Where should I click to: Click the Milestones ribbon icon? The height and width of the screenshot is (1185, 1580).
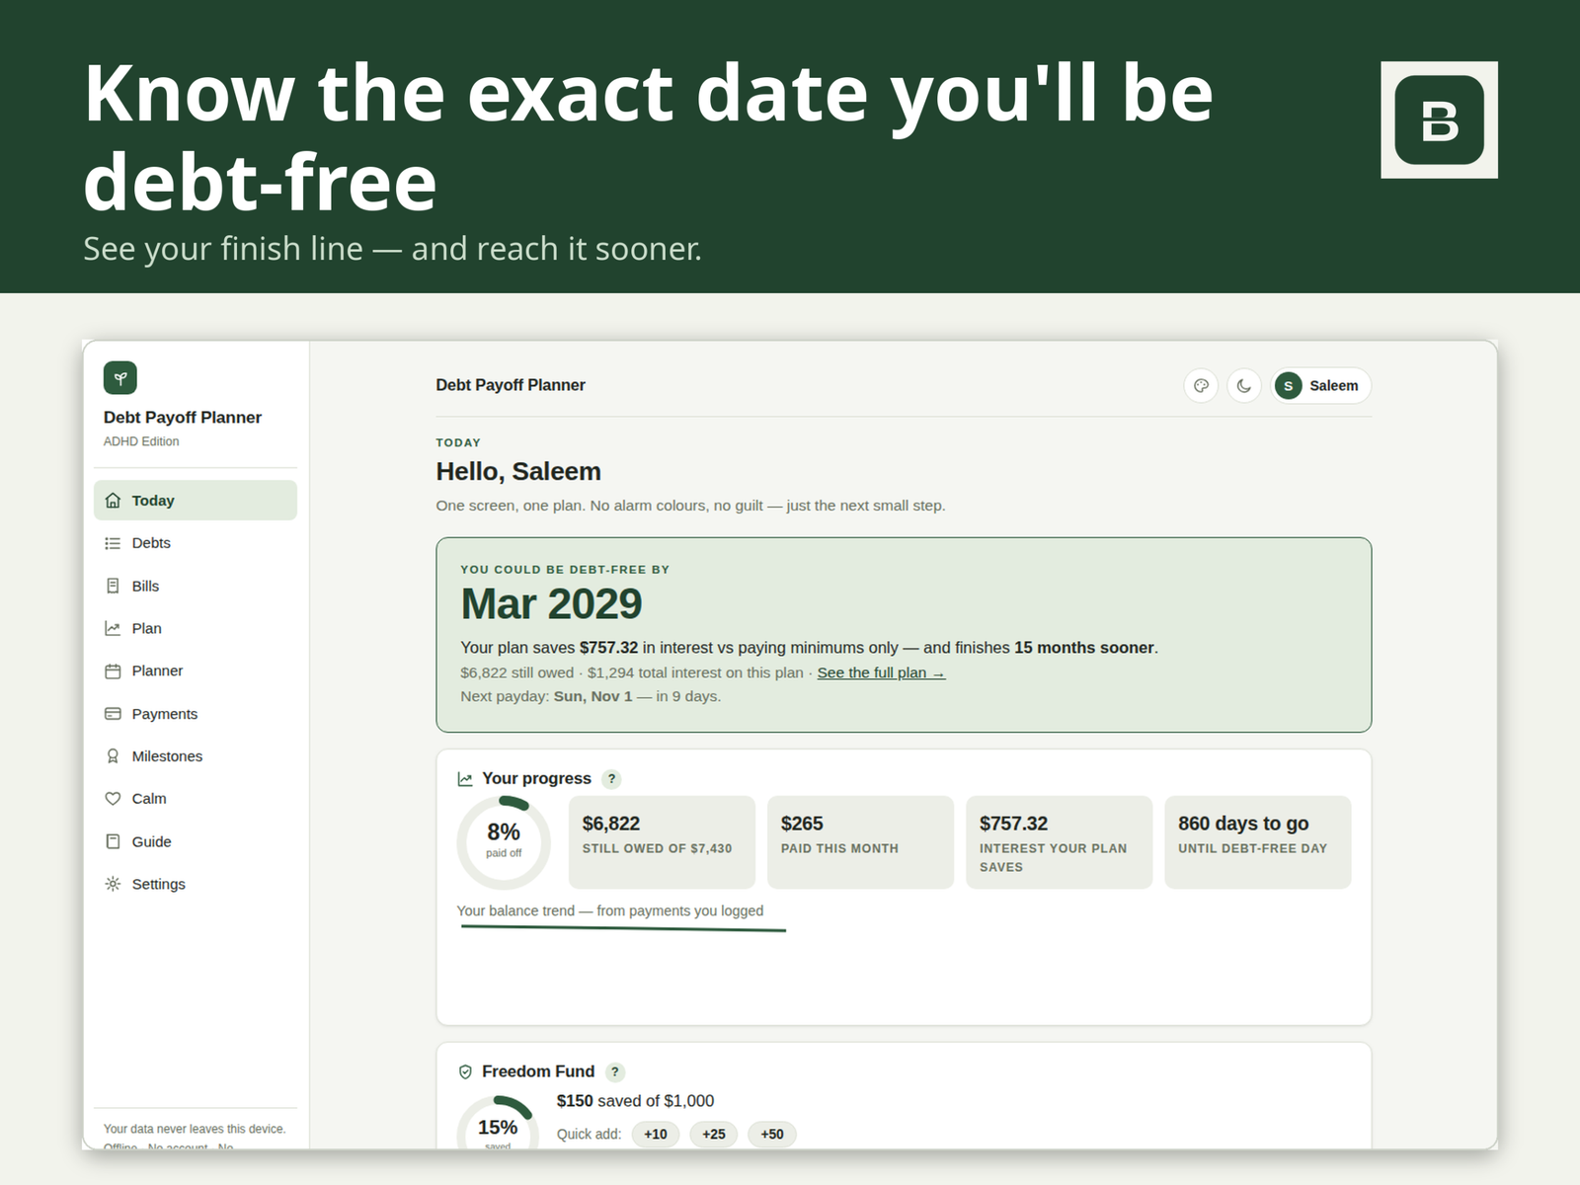coord(113,755)
